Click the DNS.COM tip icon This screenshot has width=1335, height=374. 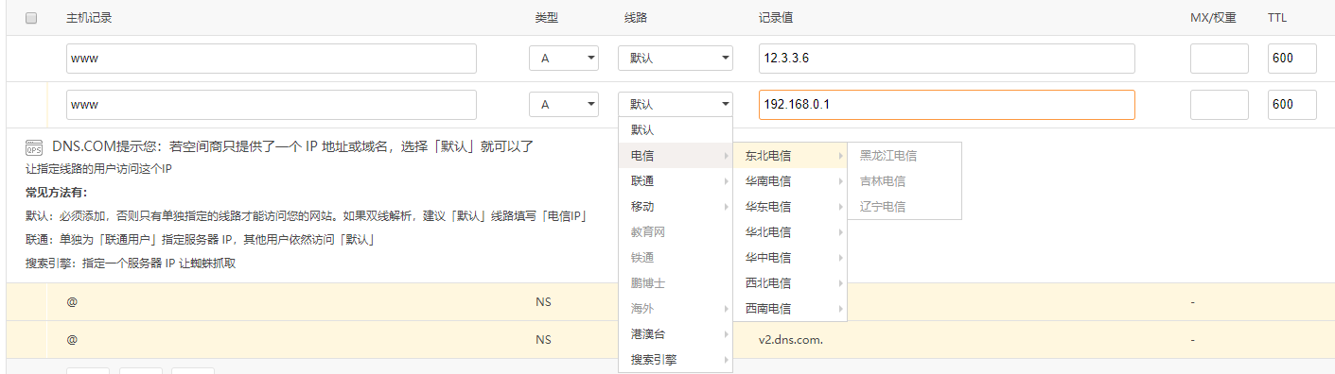pos(34,146)
